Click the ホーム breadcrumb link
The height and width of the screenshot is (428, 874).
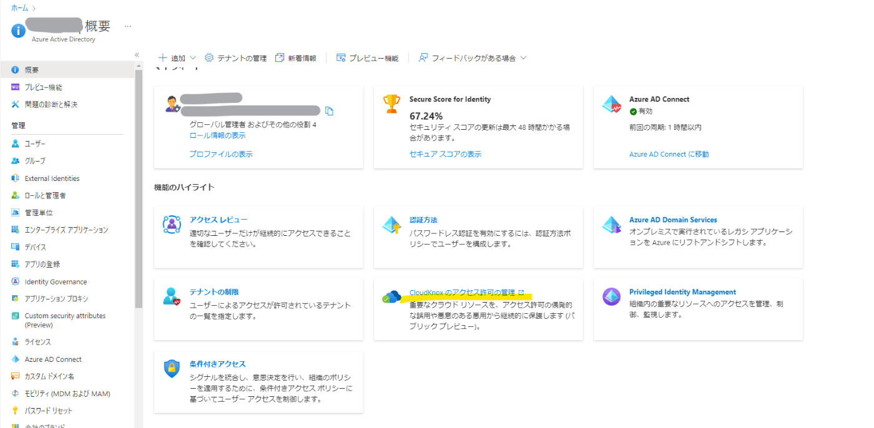coord(19,8)
